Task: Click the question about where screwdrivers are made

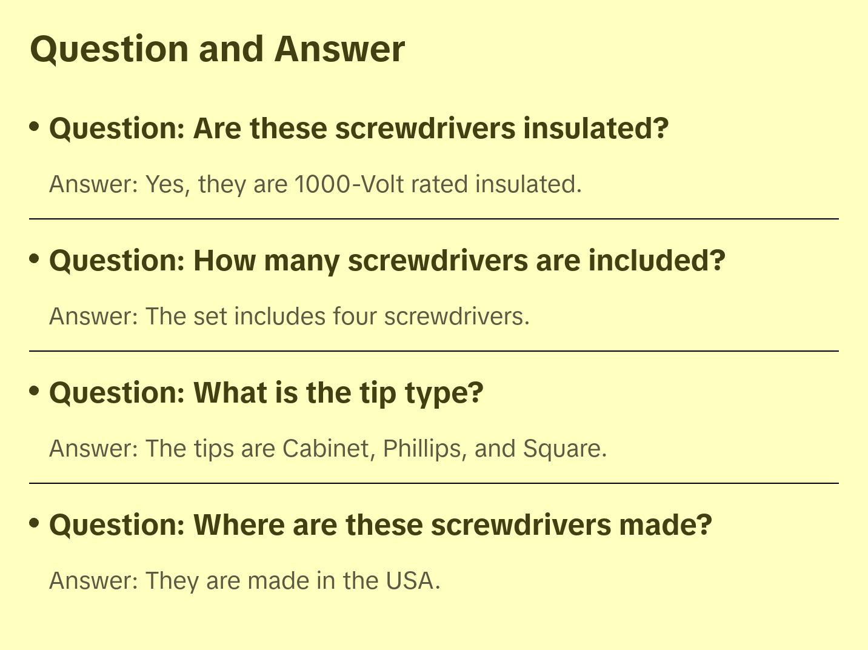Action: pyautogui.click(x=380, y=525)
